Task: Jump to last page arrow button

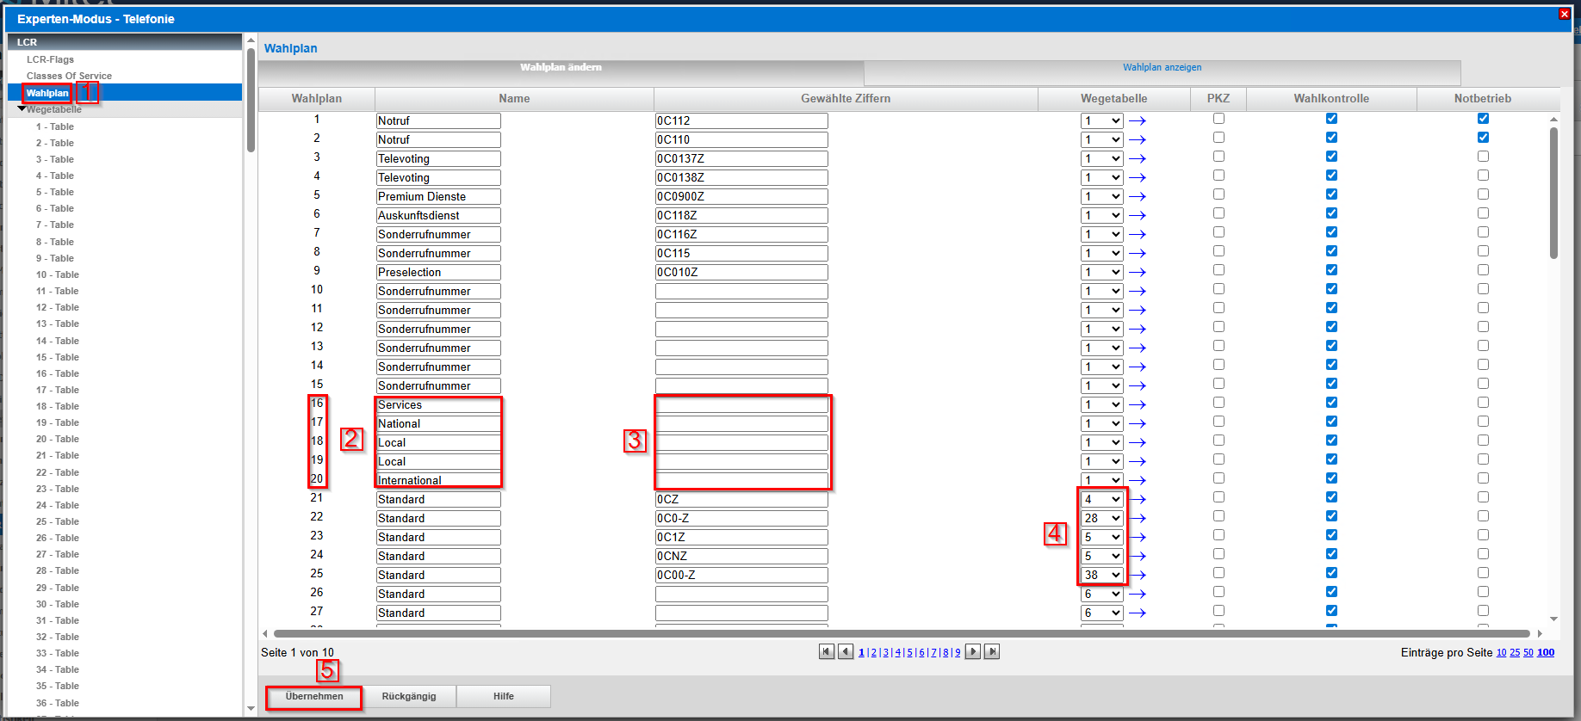Action: coord(992,651)
